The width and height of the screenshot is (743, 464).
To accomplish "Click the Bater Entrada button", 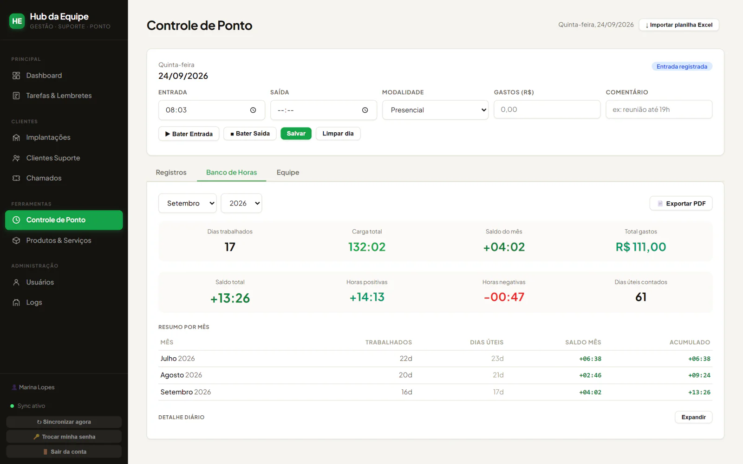I will 189,134.
